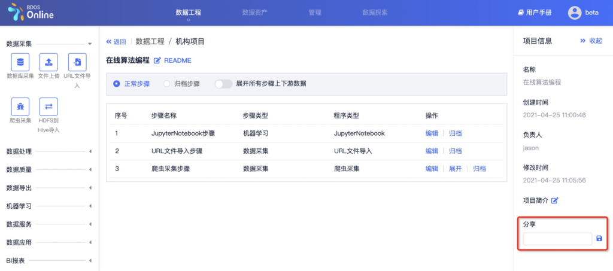Viewport: 613px width, 271px height.
Task: Click the save icon beside 分享 field
Action: (599, 239)
